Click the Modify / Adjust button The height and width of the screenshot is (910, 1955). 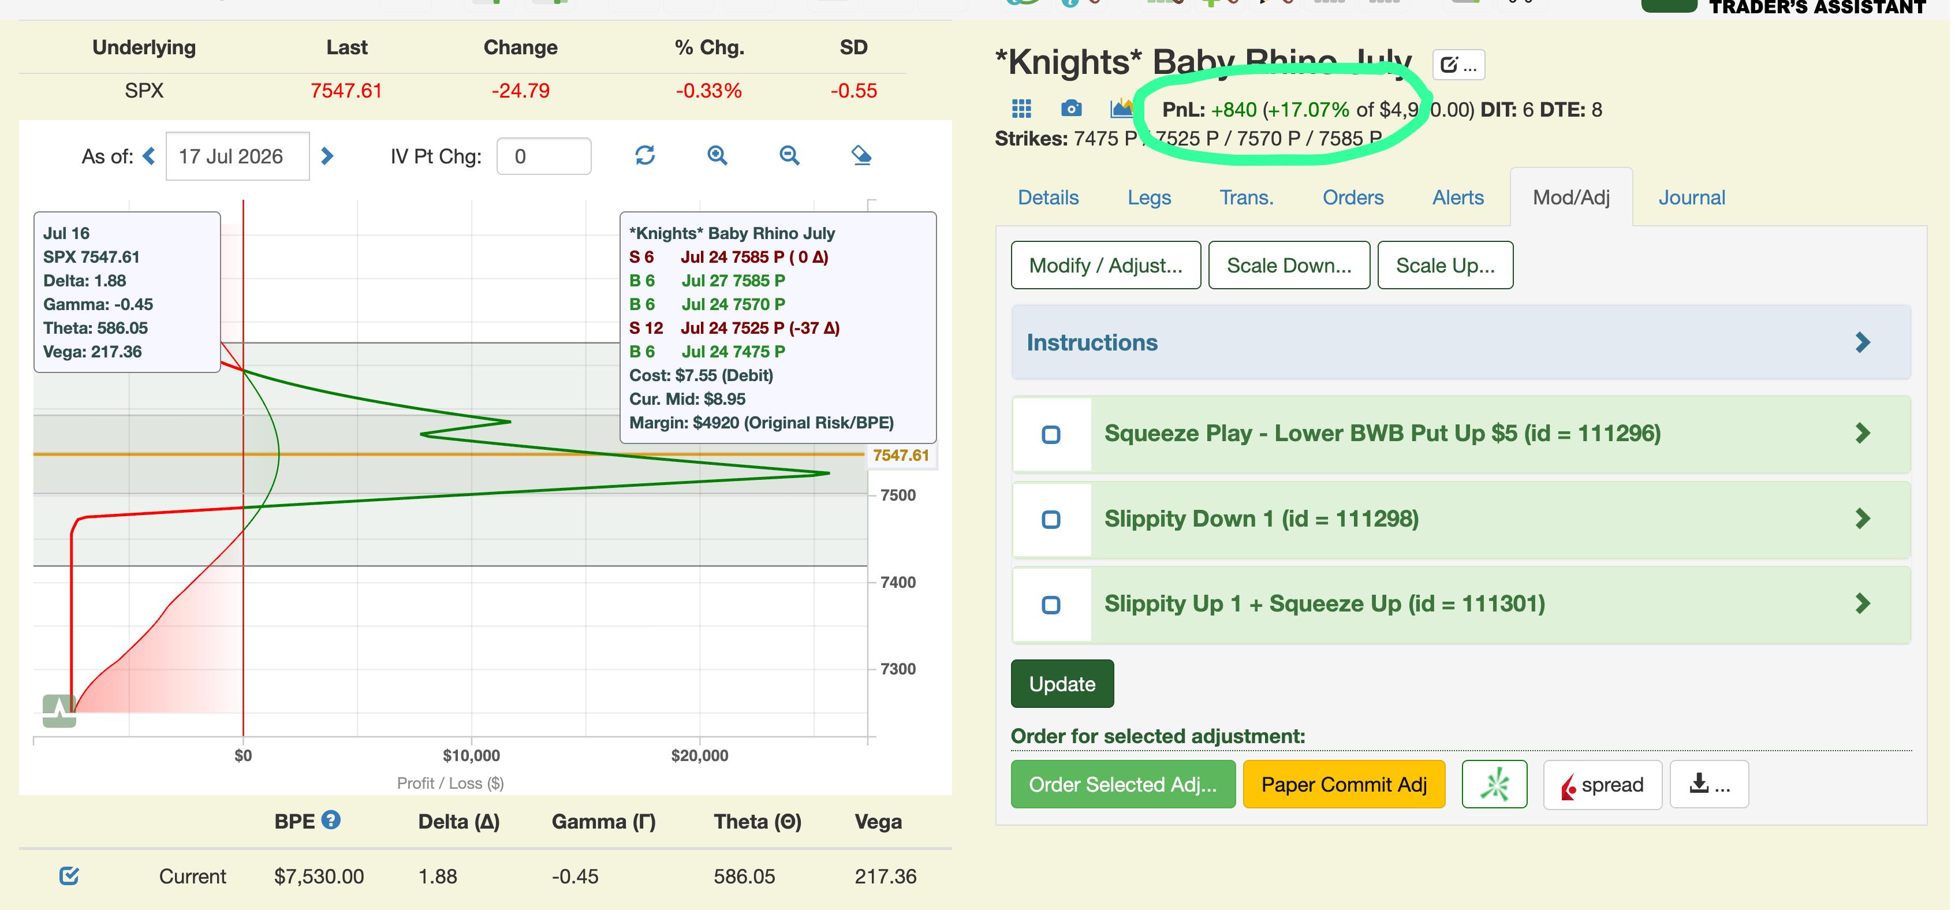click(x=1106, y=265)
